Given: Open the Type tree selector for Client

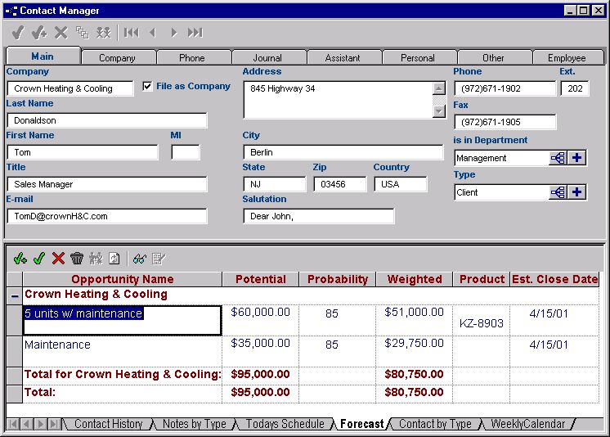Looking at the screenshot, I should (558, 192).
